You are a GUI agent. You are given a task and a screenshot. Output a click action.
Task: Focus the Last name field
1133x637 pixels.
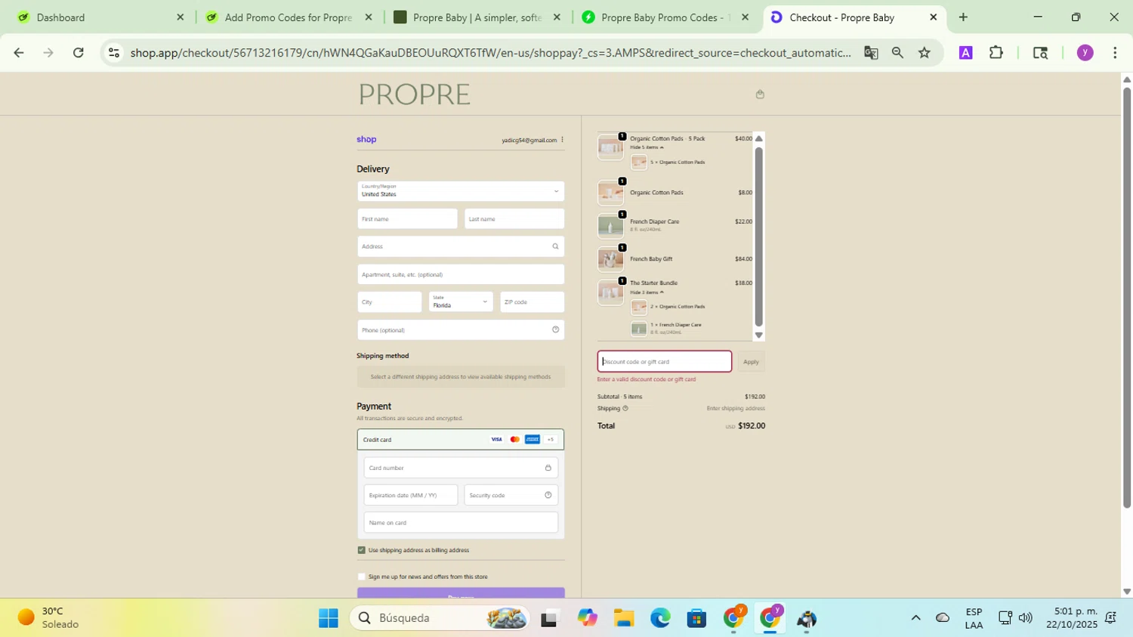pyautogui.click(x=514, y=219)
